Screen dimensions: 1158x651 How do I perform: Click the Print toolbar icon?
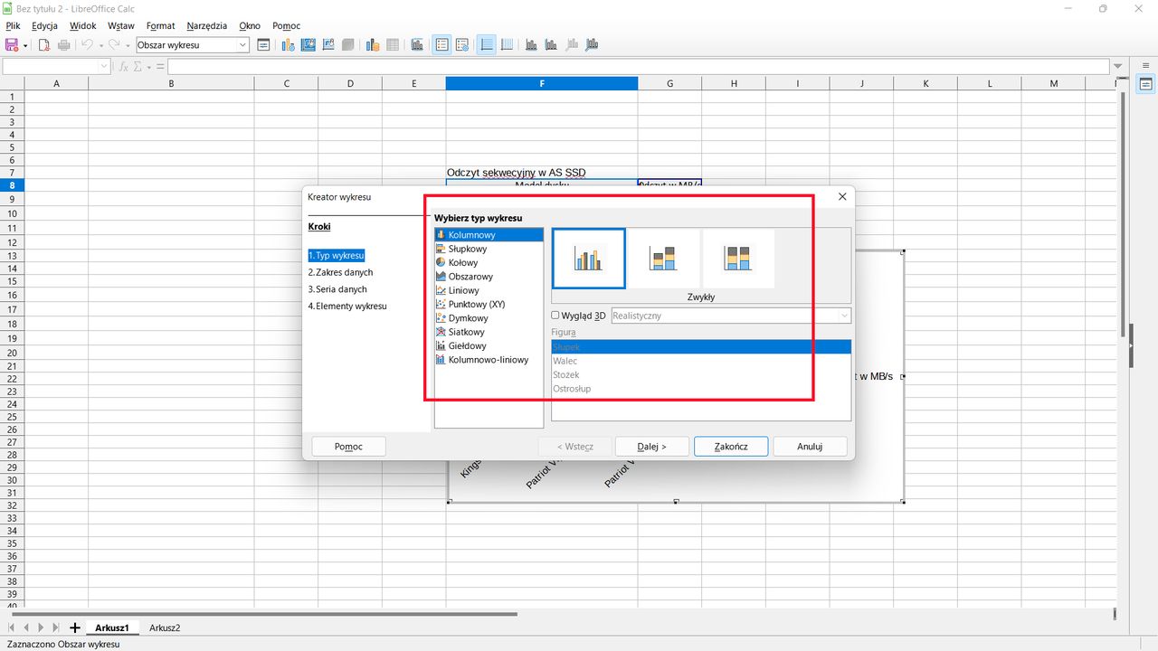[64, 45]
